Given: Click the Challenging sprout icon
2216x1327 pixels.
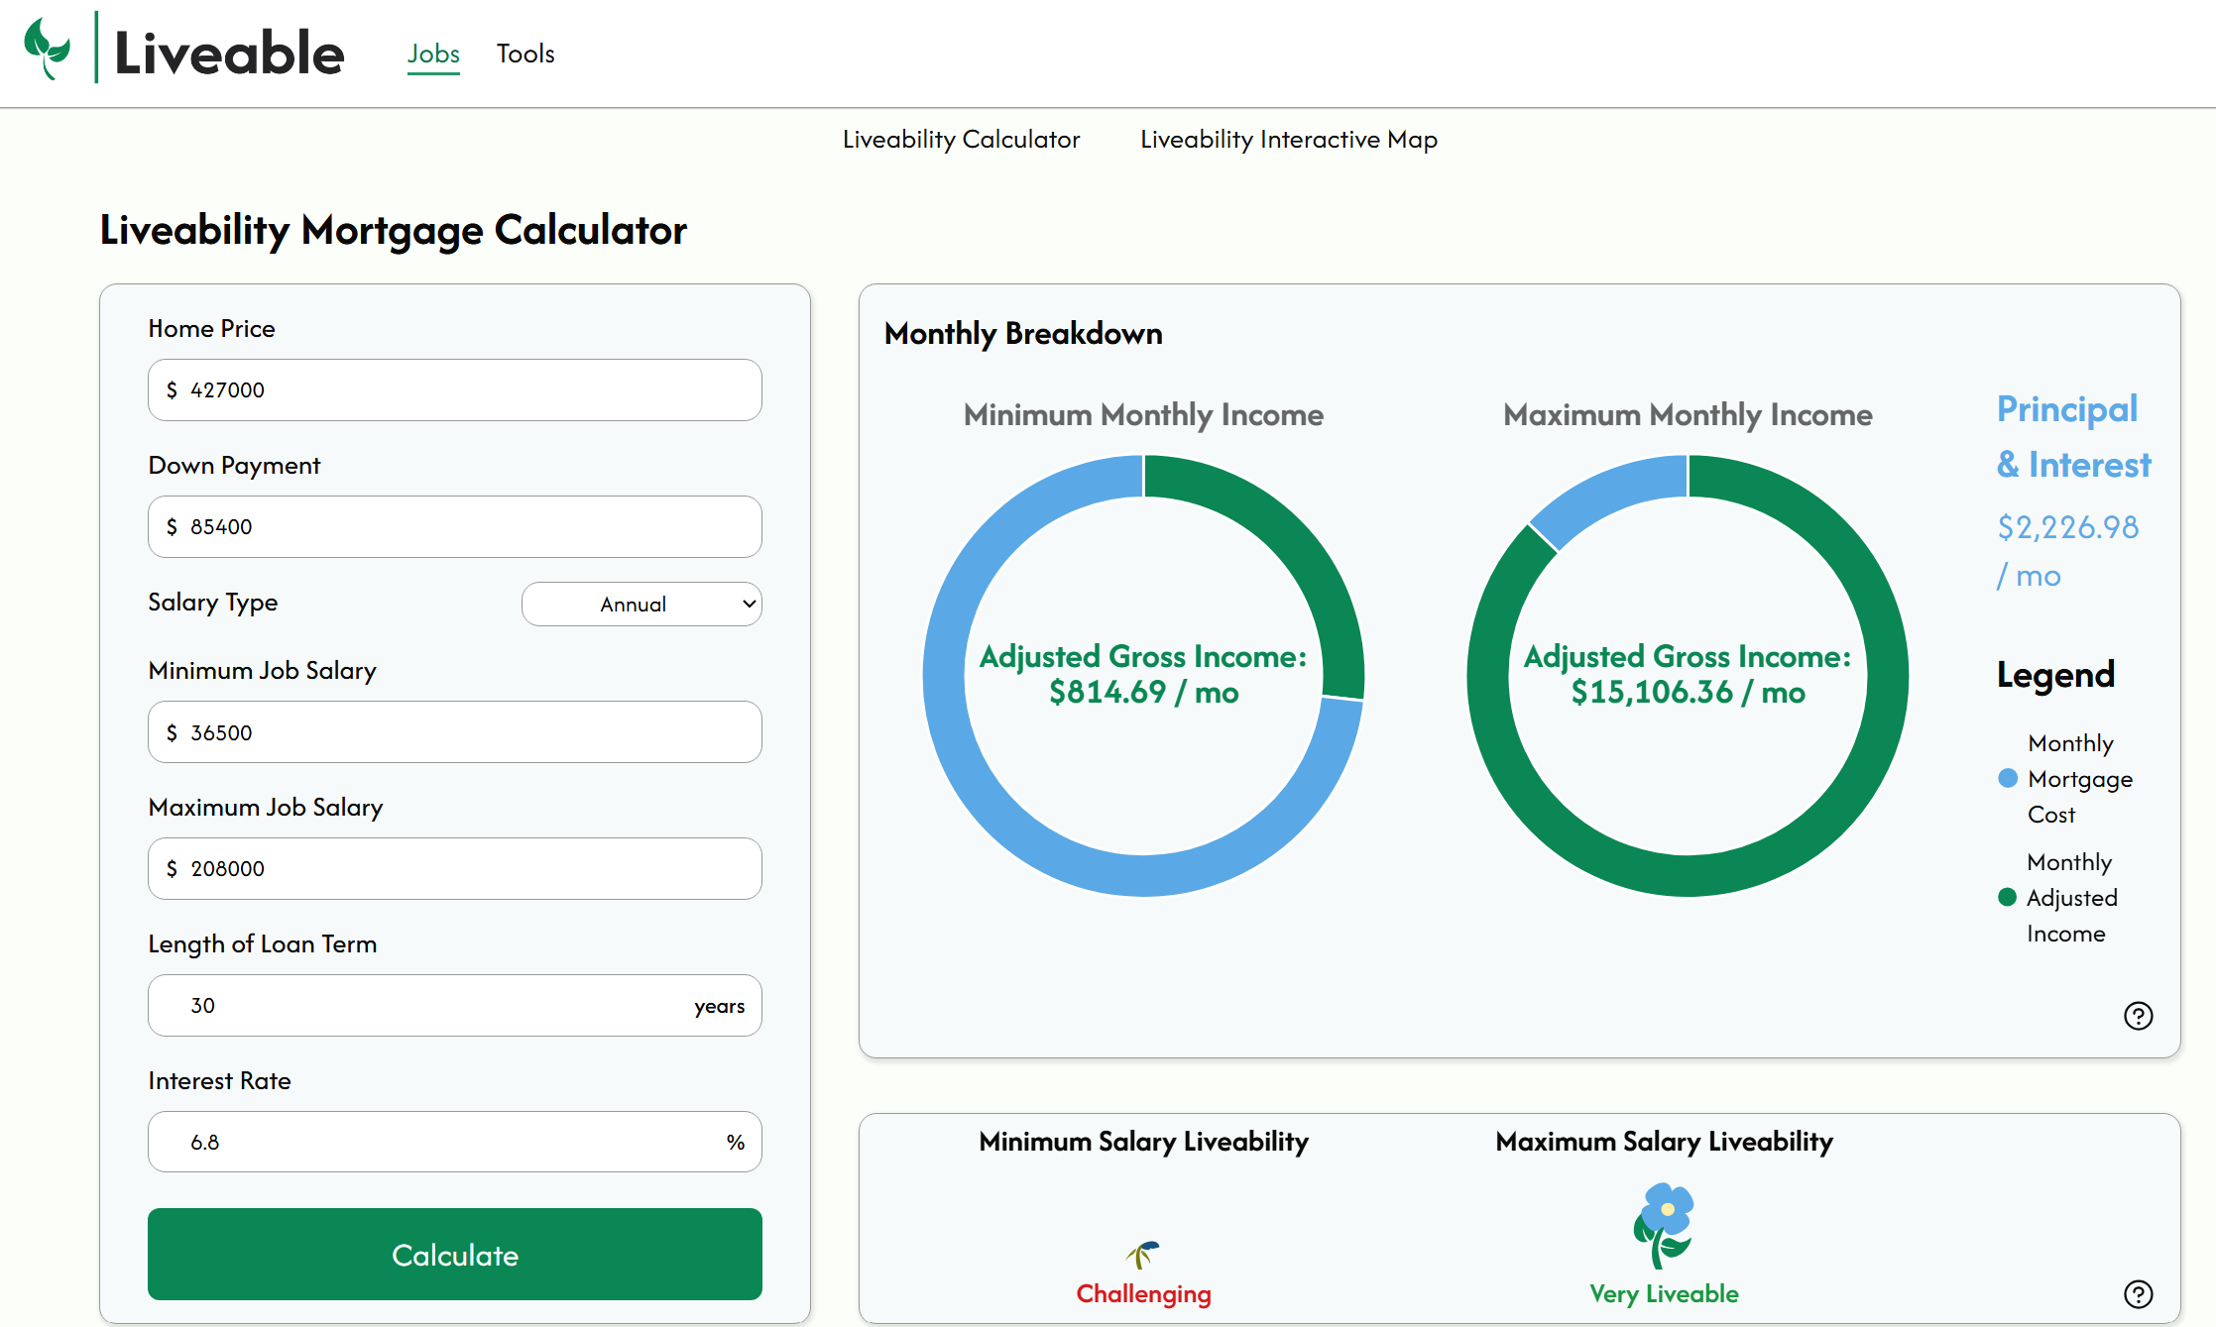Looking at the screenshot, I should [1142, 1255].
